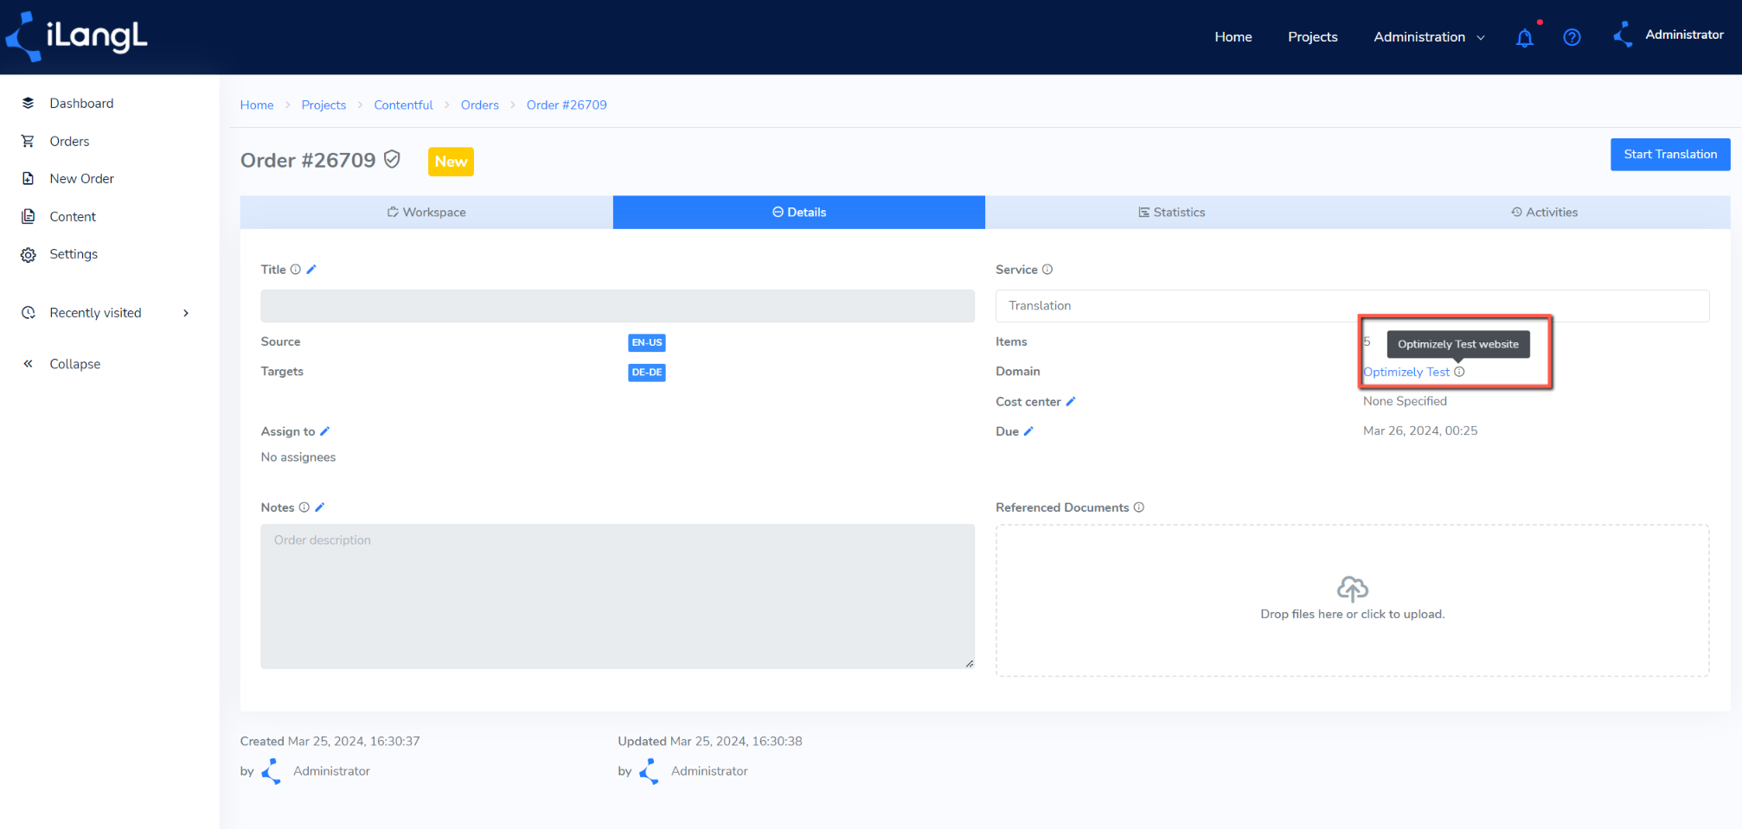Image resolution: width=1742 pixels, height=829 pixels.
Task: Open the Optimizely Test domain link
Action: click(x=1406, y=372)
